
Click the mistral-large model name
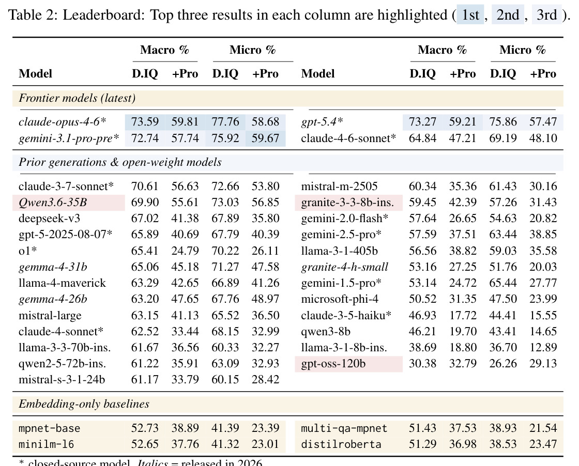tap(50, 316)
